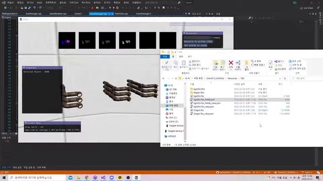
Task: Click the Get prefab to scene button
Action: pos(195,45)
